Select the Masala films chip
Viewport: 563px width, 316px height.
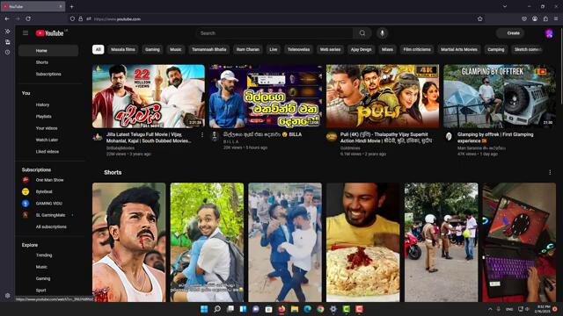(123, 49)
